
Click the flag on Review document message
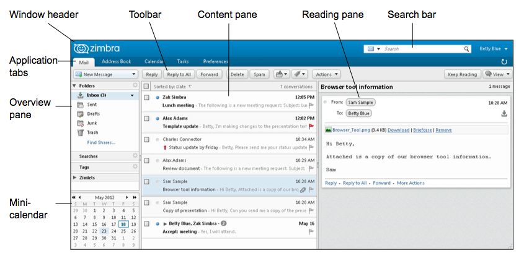tap(311, 168)
